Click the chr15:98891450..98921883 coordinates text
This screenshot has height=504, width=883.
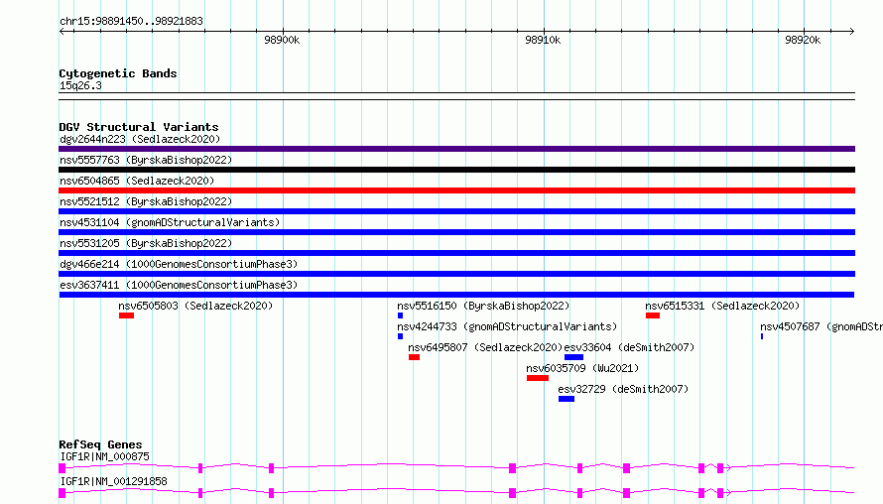click(131, 21)
